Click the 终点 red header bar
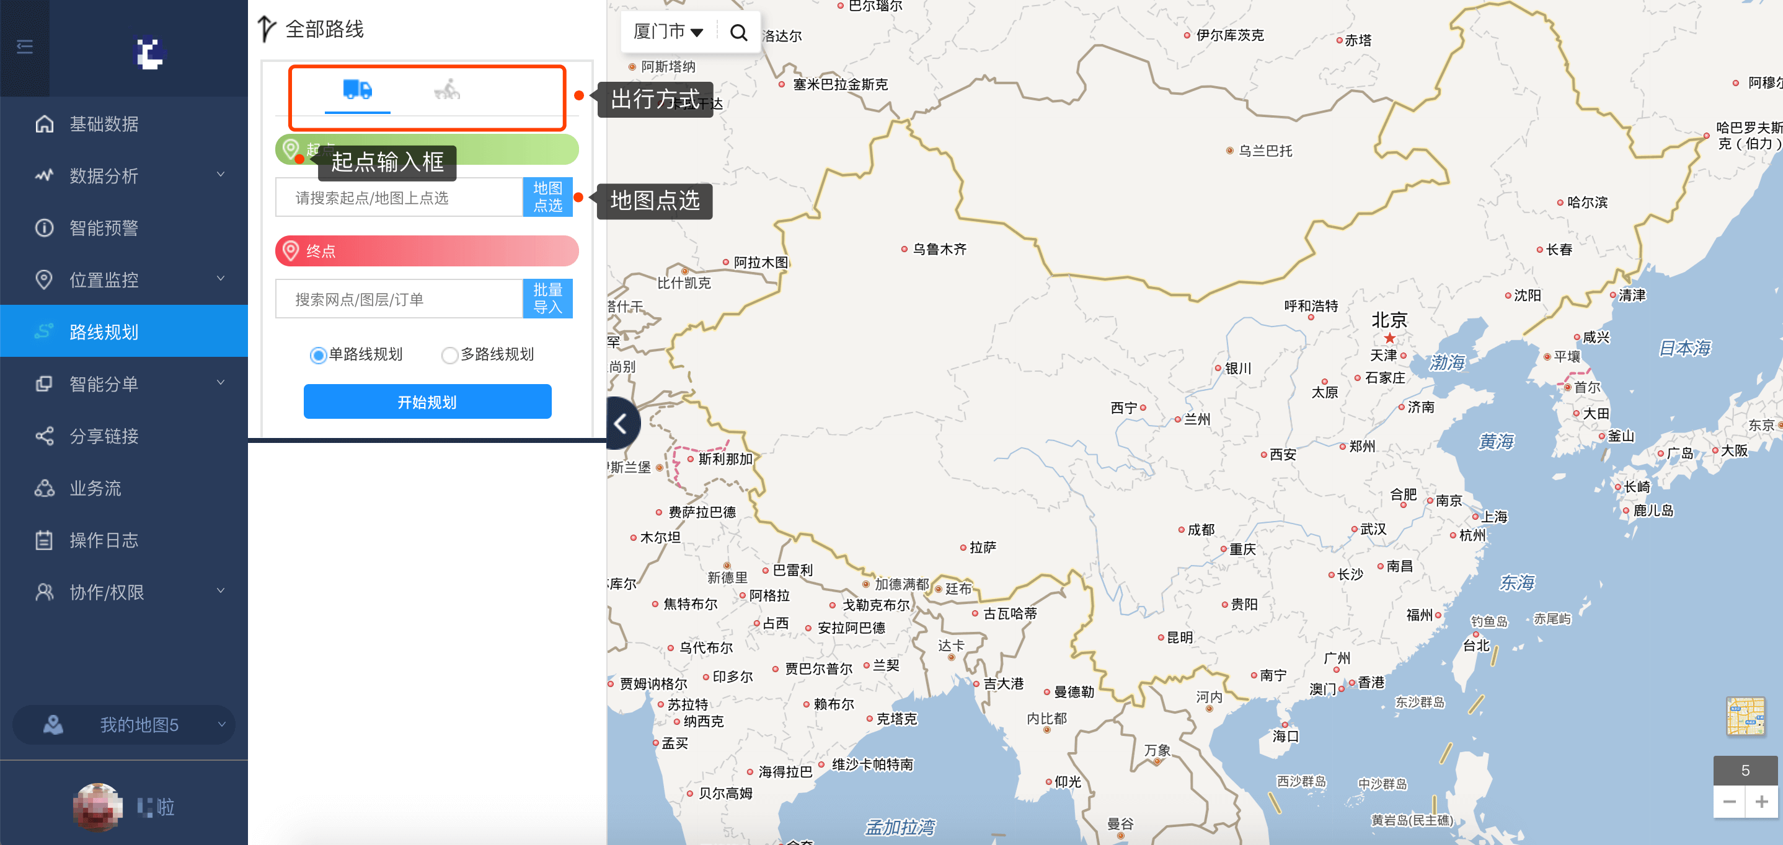This screenshot has height=845, width=1783. [427, 250]
